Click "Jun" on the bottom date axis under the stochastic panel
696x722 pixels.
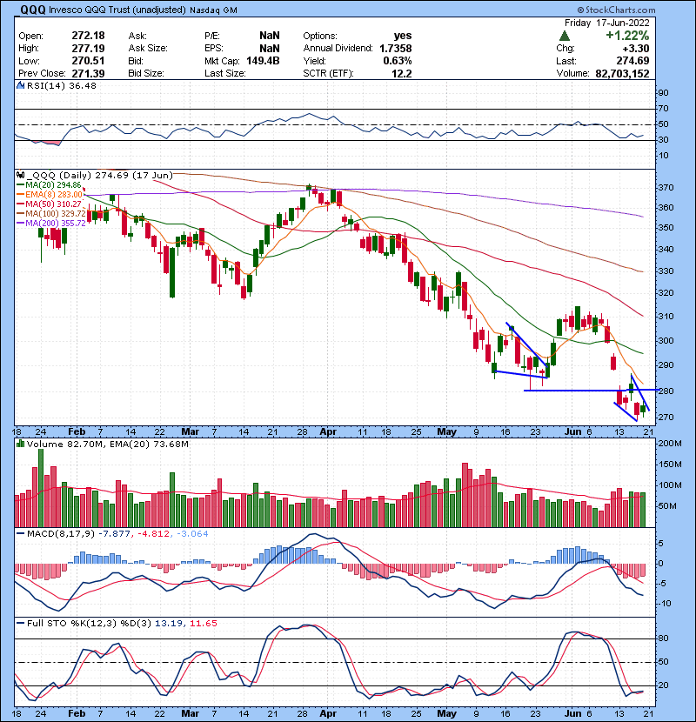pyautogui.click(x=573, y=713)
